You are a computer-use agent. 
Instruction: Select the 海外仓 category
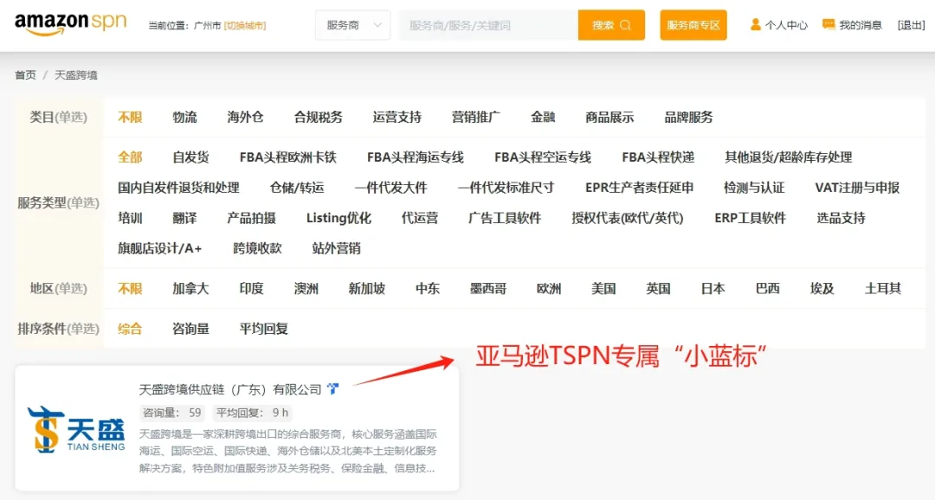pos(245,118)
